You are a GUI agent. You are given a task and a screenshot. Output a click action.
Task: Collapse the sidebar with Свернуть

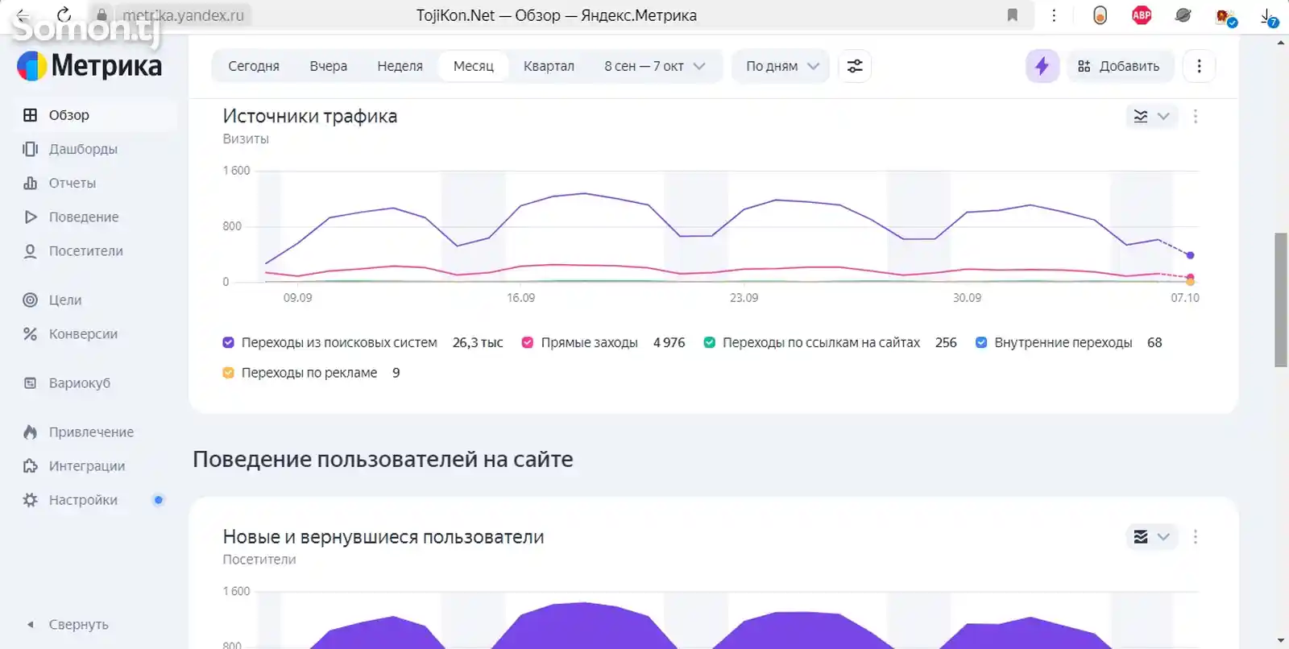click(x=68, y=624)
